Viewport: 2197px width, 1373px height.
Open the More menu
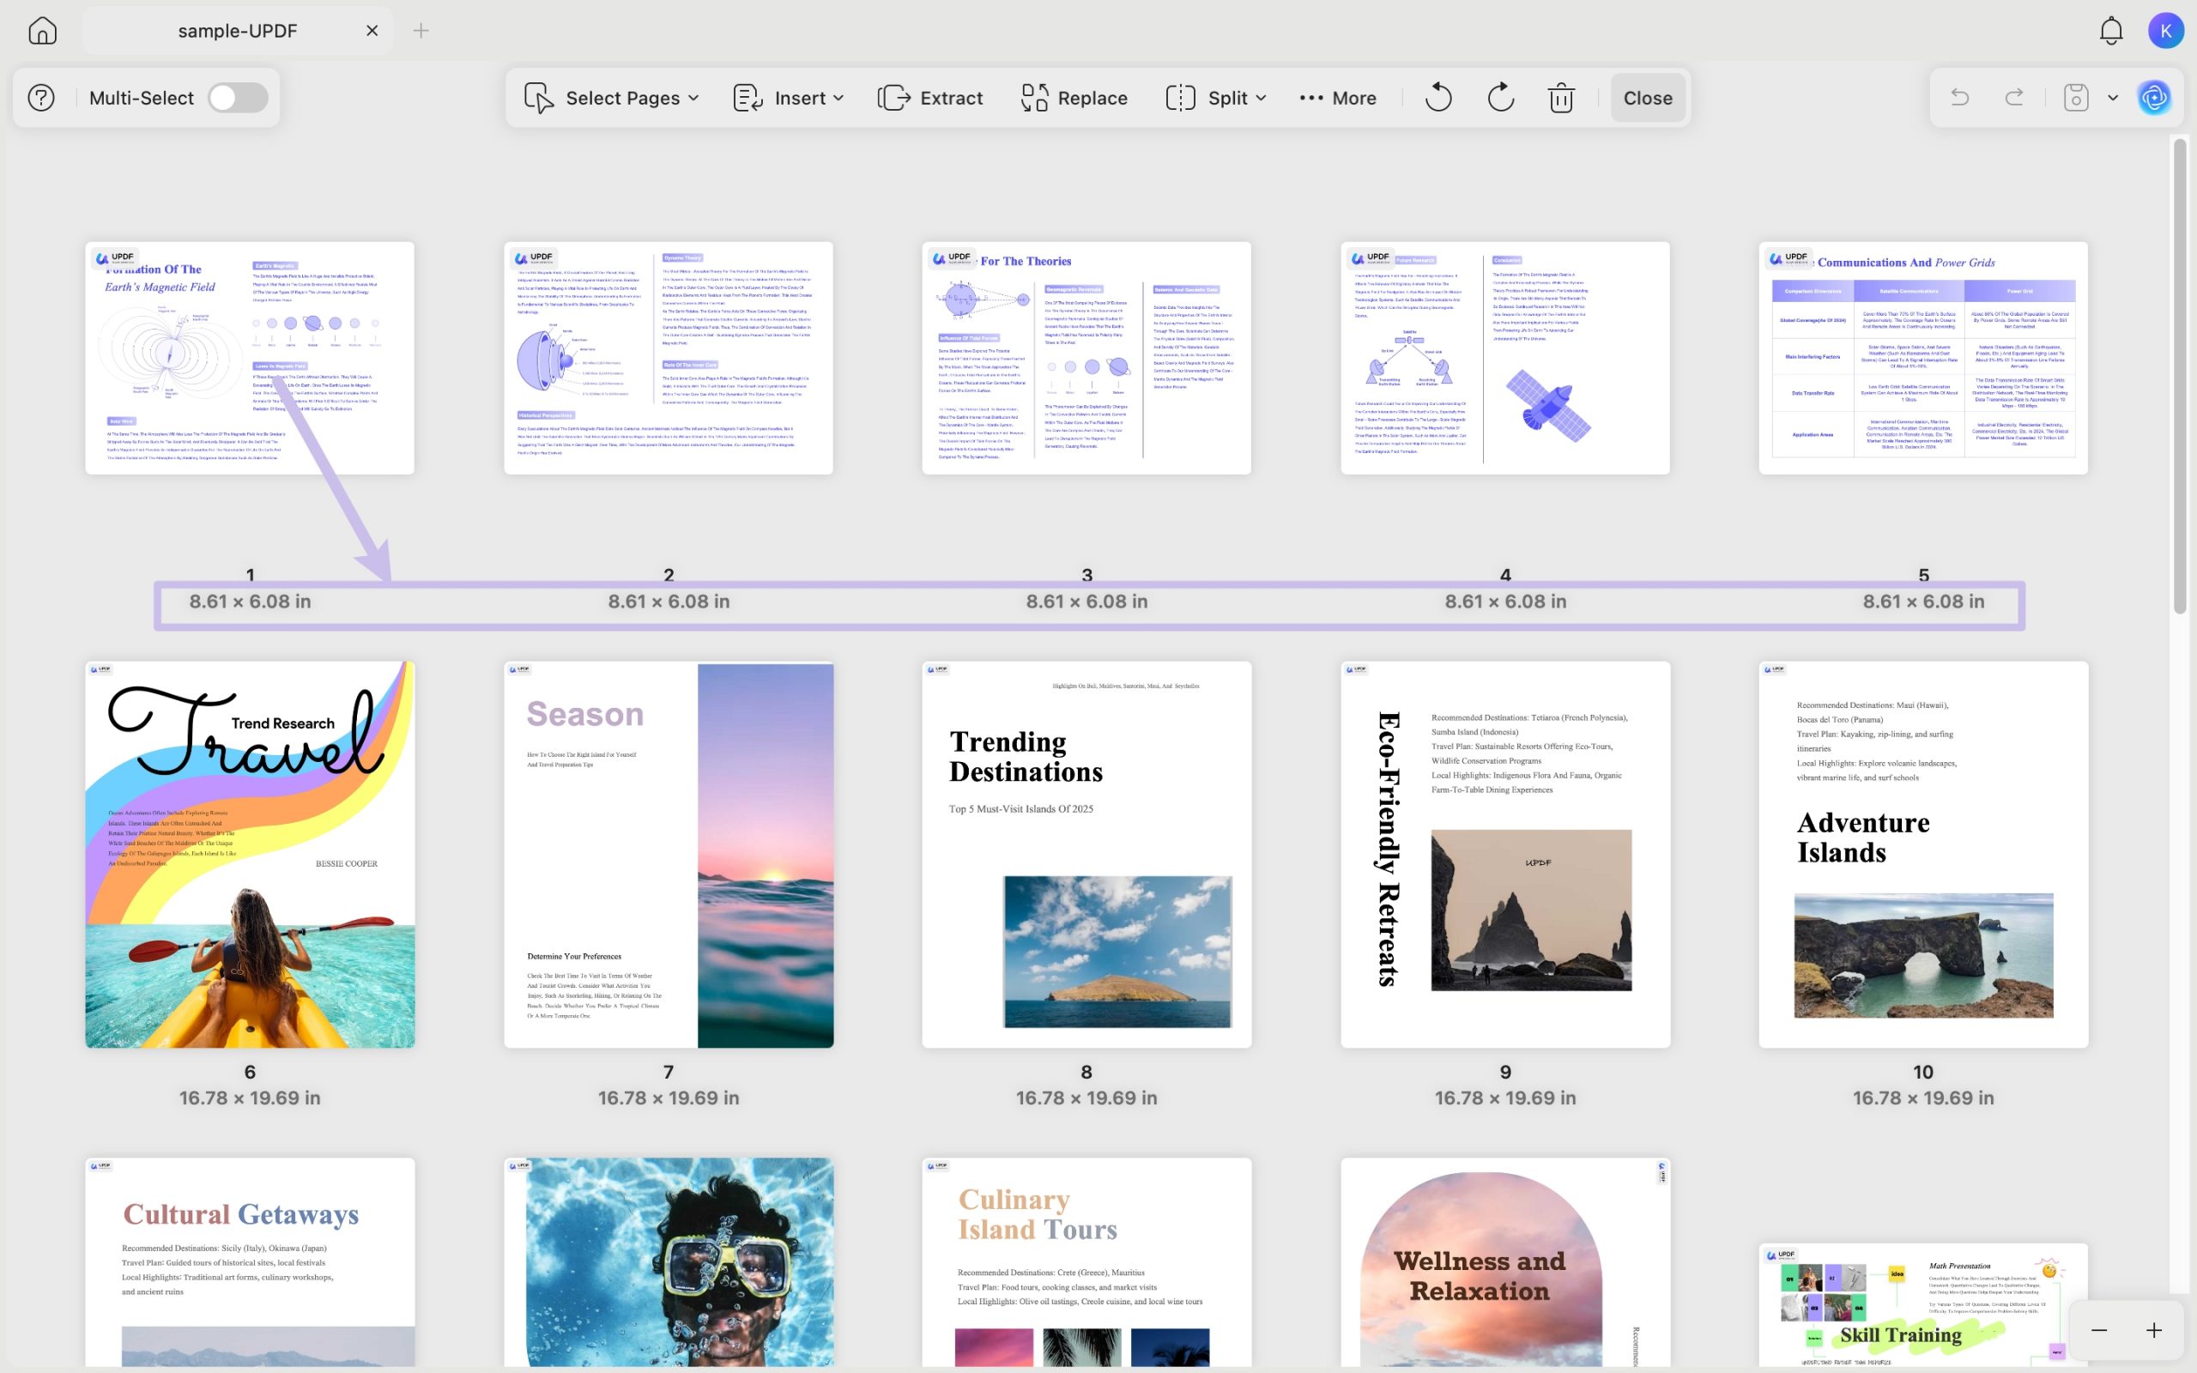1337,97
